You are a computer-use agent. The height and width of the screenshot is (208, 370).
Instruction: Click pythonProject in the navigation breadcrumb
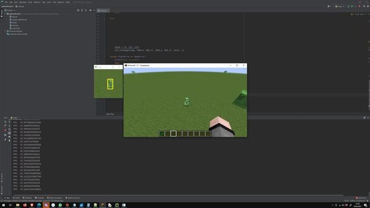click(8, 6)
